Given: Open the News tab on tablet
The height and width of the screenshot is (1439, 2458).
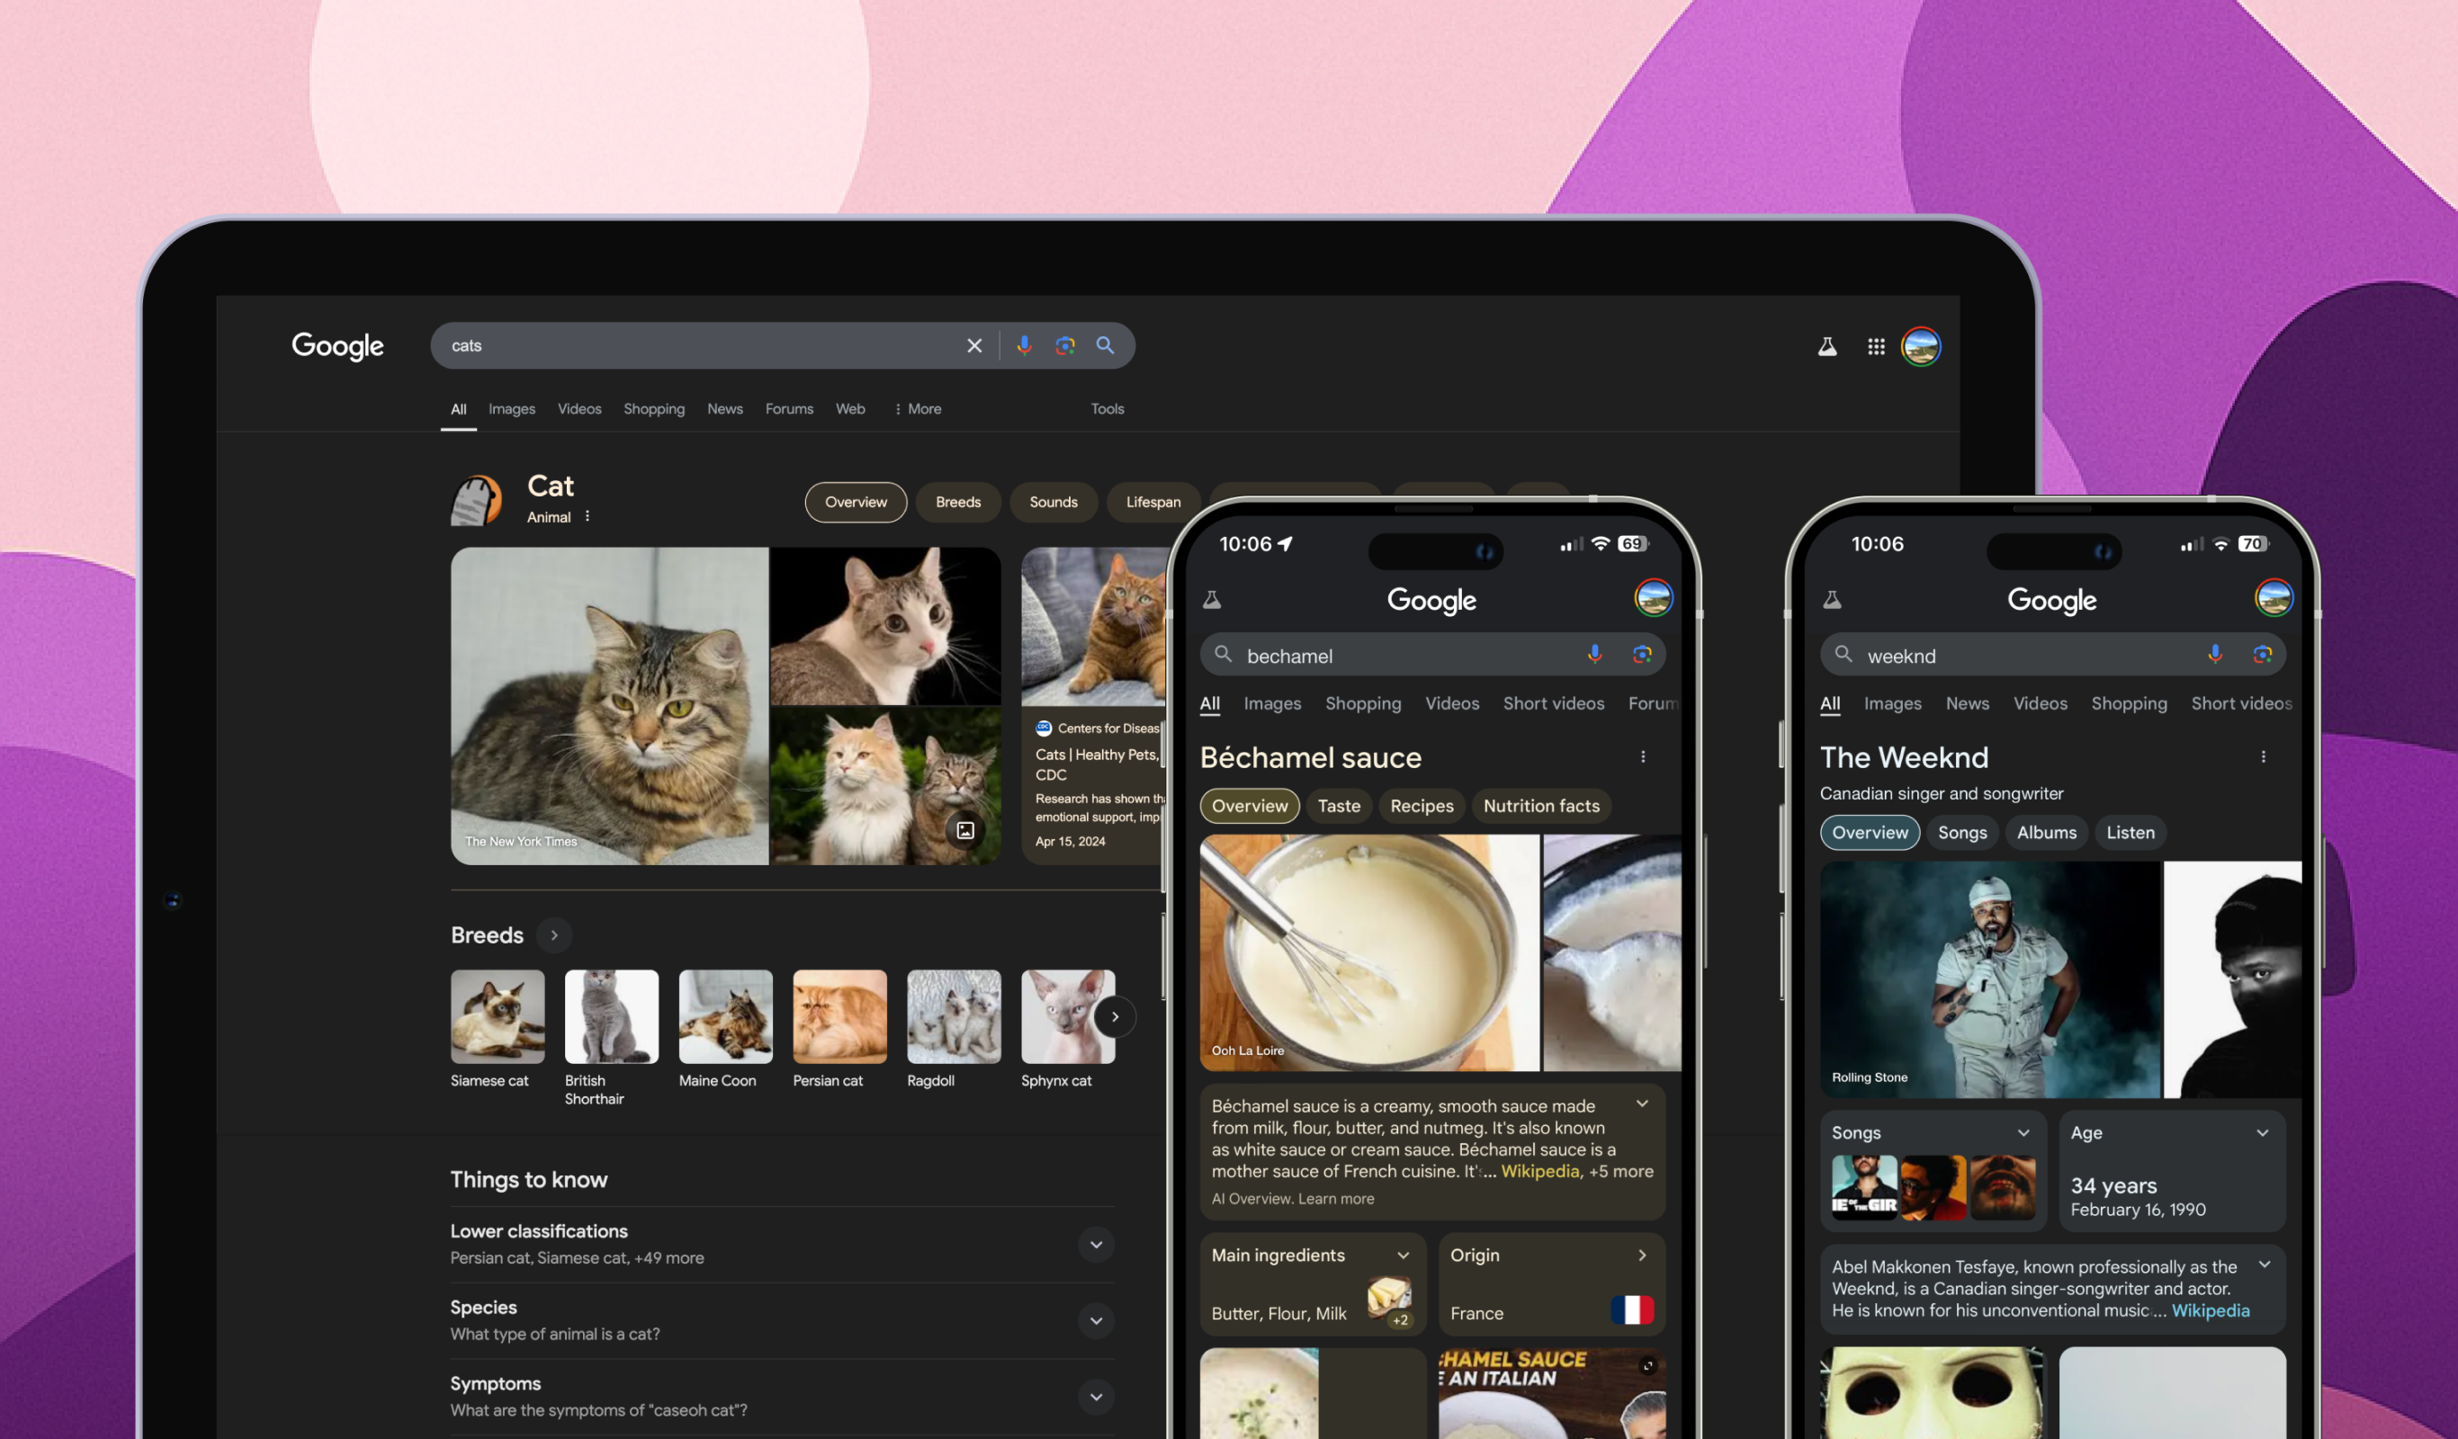Looking at the screenshot, I should click(x=725, y=409).
